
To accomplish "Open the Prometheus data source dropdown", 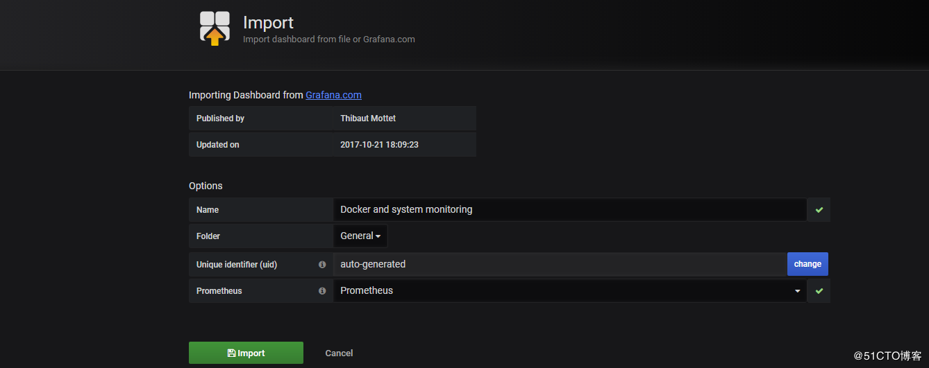I will [570, 291].
